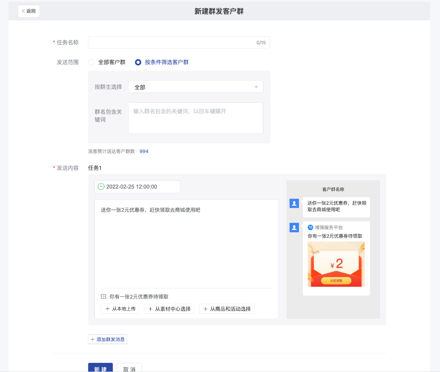440x372 pixels.
Task: Click the 任务1 label
Action: pyautogui.click(x=95, y=168)
